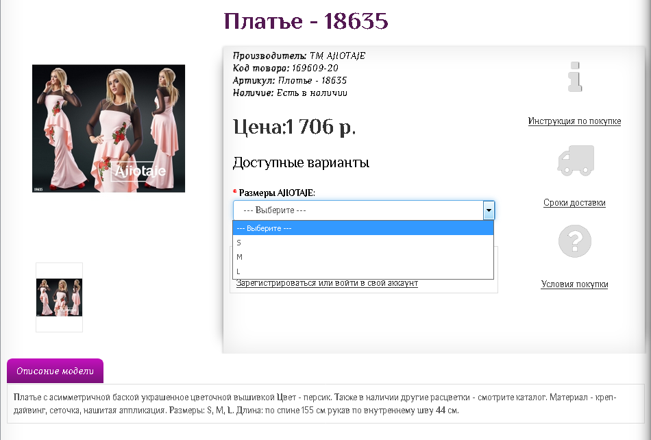Viewport: 651px width, 440px height.
Task: Click the size dropdown arrow button
Action: coord(489,210)
